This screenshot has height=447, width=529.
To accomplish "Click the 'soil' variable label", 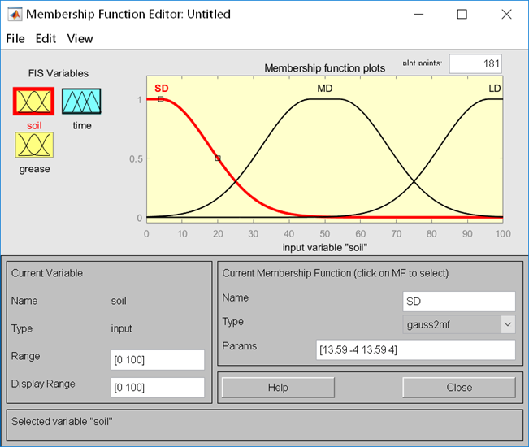I will [x=34, y=125].
